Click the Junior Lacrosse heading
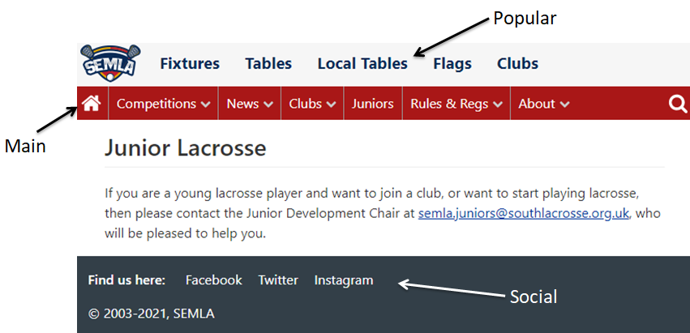 (185, 147)
